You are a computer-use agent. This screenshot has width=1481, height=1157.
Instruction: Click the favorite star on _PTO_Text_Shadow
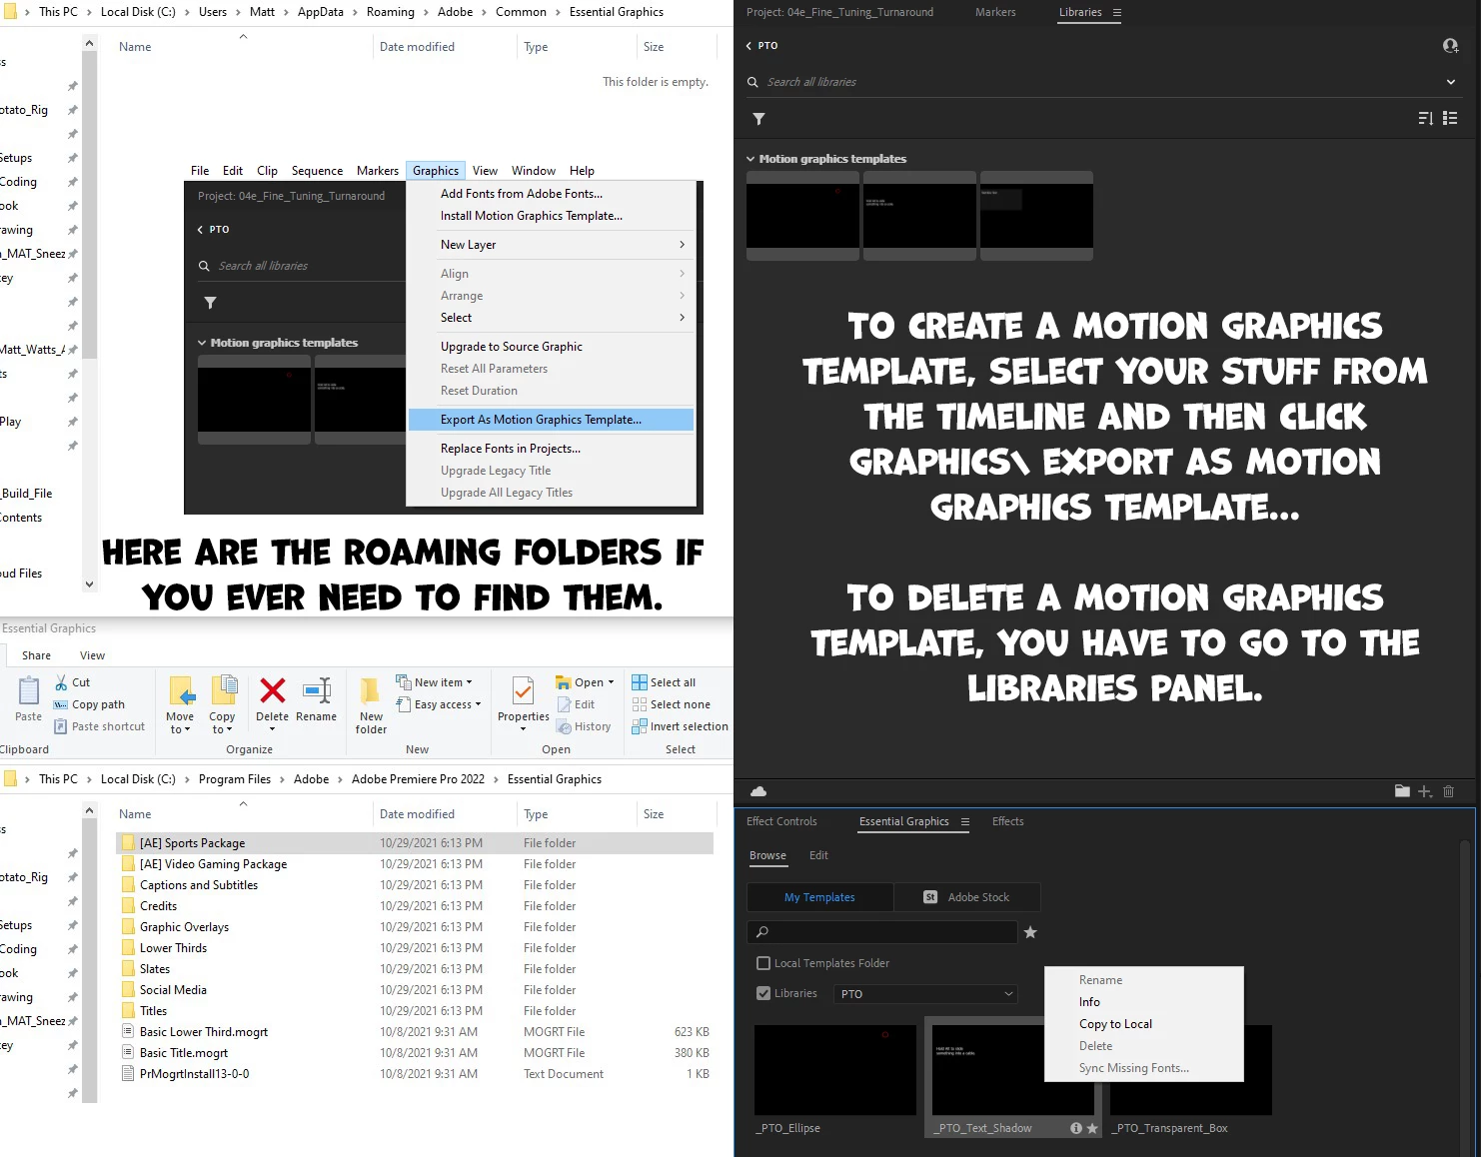[x=1092, y=1128]
